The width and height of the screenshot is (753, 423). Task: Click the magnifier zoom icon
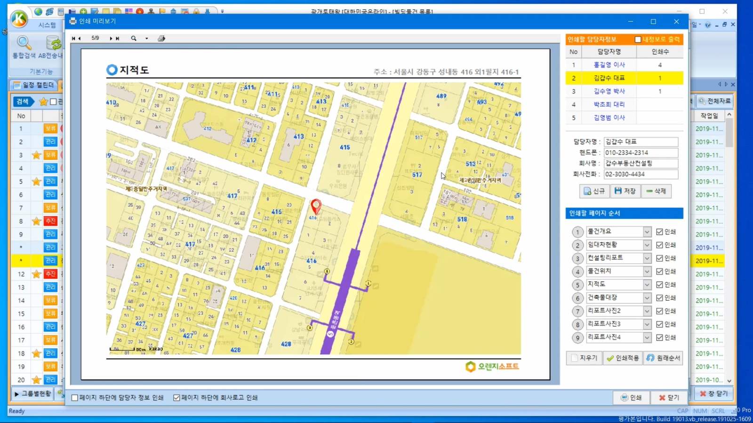134,39
